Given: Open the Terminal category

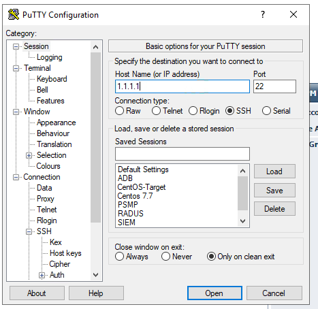Looking at the screenshot, I should pyautogui.click(x=37, y=68).
